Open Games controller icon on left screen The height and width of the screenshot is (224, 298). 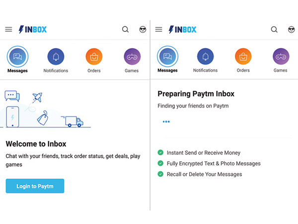[x=132, y=57]
